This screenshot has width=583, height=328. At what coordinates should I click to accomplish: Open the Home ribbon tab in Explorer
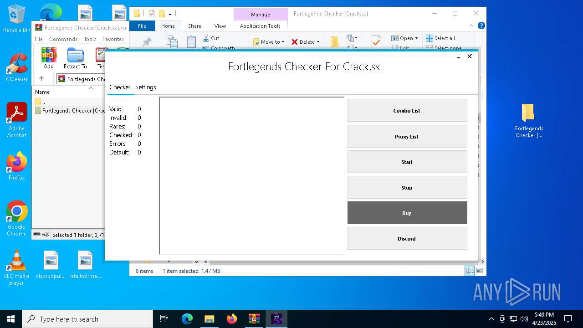[x=168, y=26]
